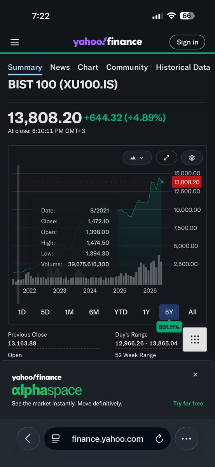The image size is (215, 467).
Task: Go to the Historical Data tab
Action: pos(183,67)
